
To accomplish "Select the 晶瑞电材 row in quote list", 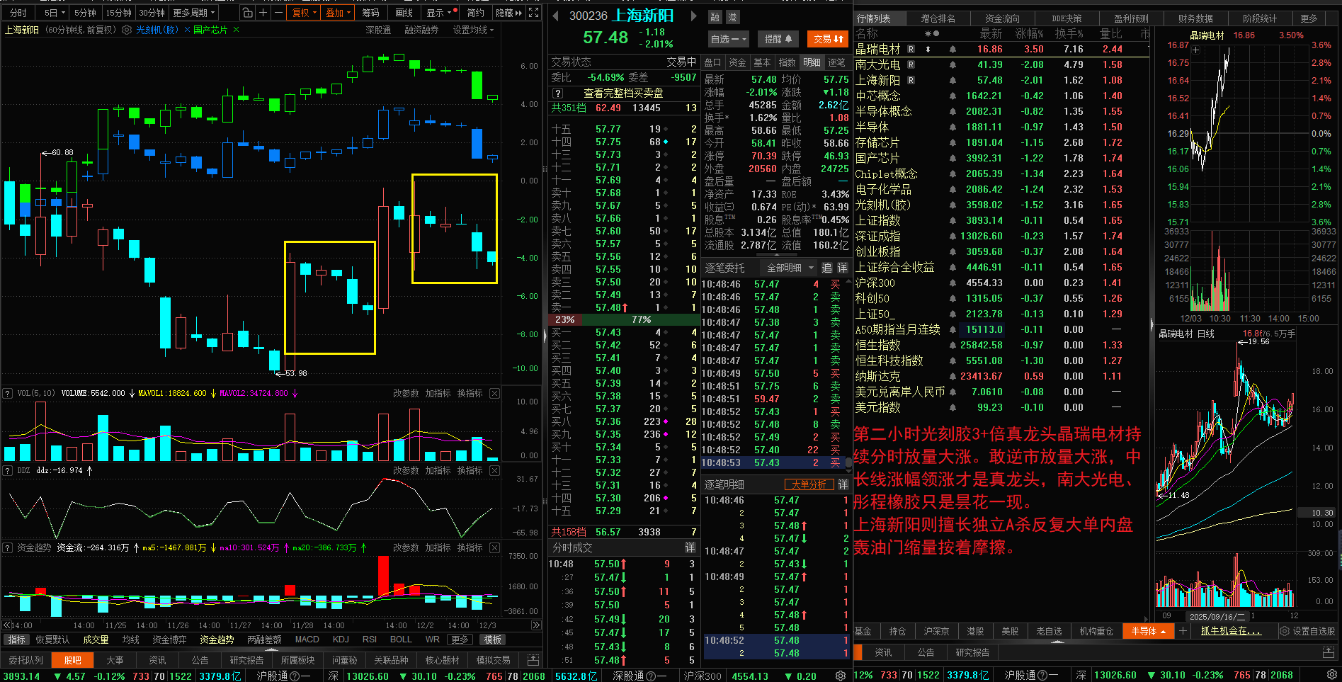I will pos(1001,49).
